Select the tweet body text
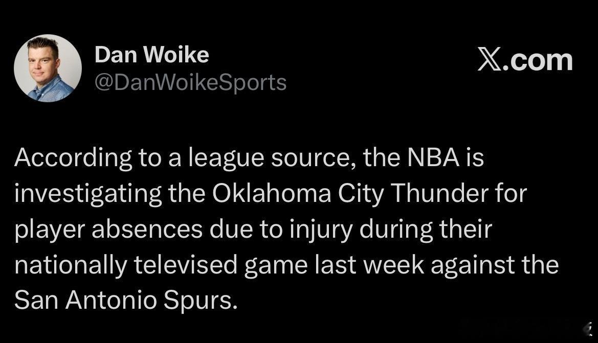Viewport: 598px width, 343px height. click(x=286, y=230)
